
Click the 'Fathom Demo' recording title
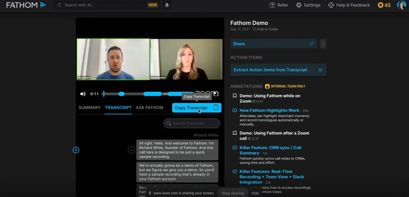pyautogui.click(x=249, y=23)
